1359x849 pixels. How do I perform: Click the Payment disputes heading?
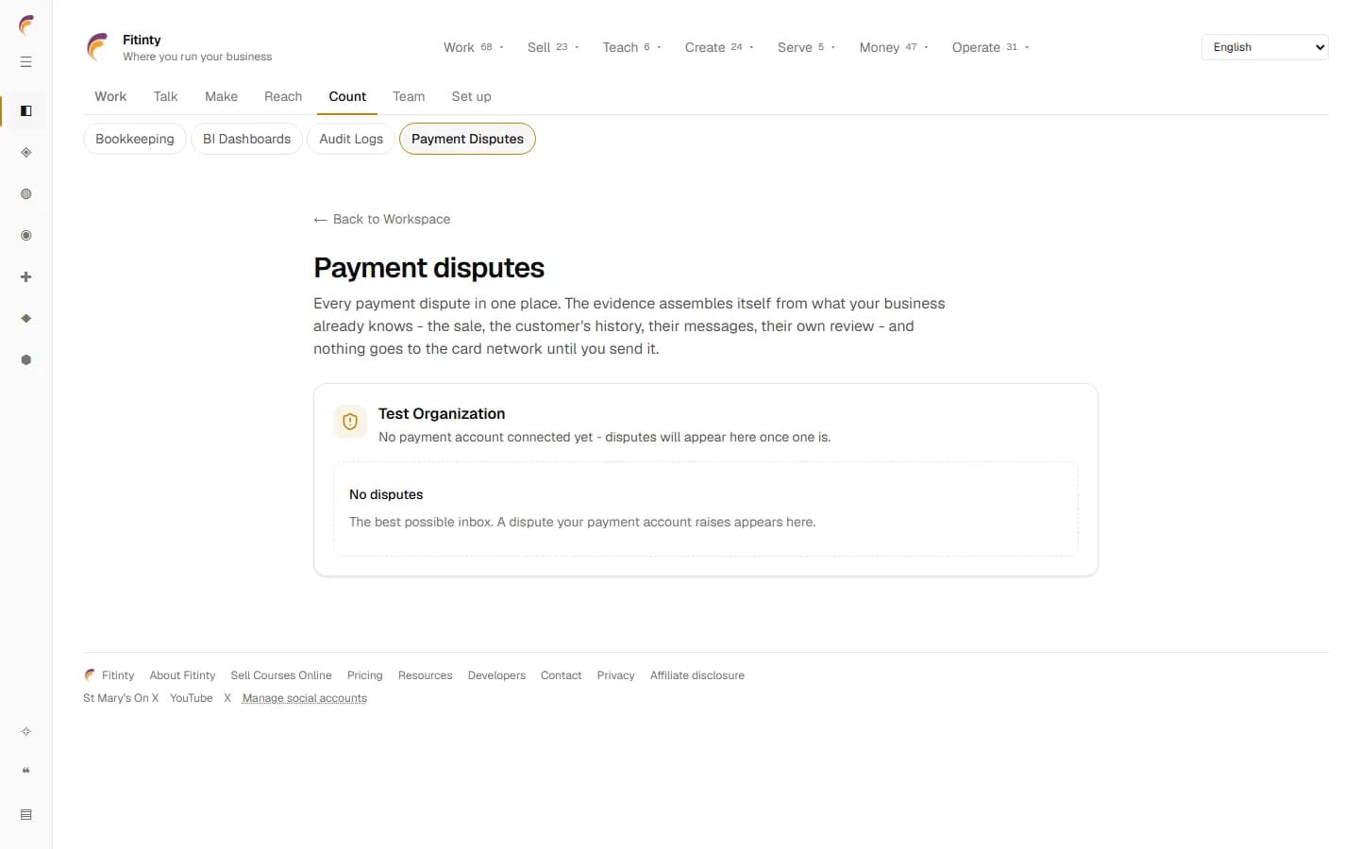click(429, 268)
